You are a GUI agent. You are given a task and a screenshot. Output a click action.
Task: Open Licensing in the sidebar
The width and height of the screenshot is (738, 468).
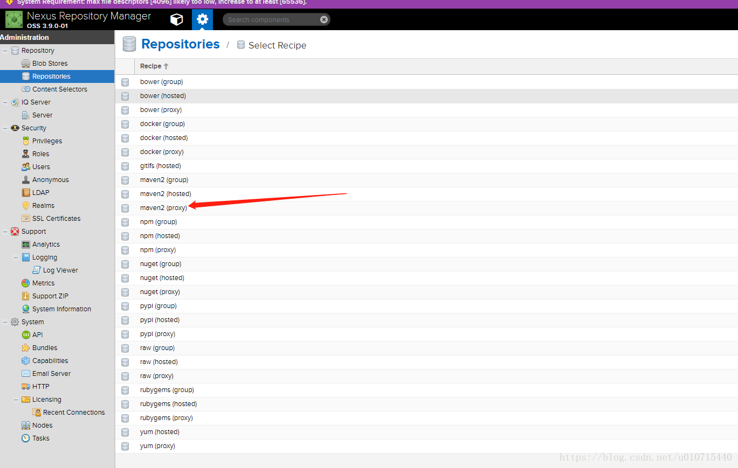[46, 400]
